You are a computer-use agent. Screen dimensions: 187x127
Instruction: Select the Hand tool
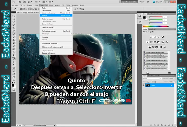(14, 77)
